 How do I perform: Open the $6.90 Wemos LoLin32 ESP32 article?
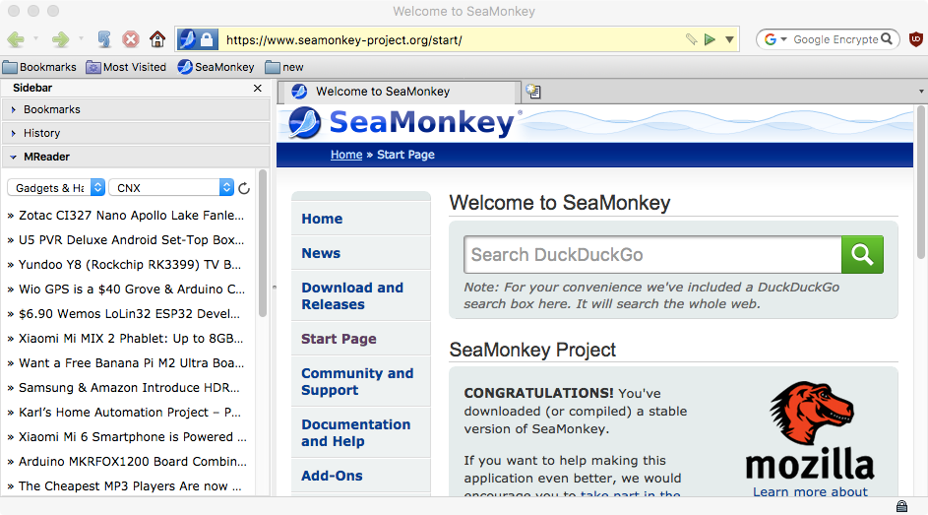click(131, 314)
